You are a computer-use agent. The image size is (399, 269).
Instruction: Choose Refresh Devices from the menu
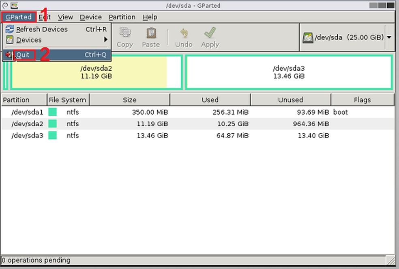click(56, 29)
